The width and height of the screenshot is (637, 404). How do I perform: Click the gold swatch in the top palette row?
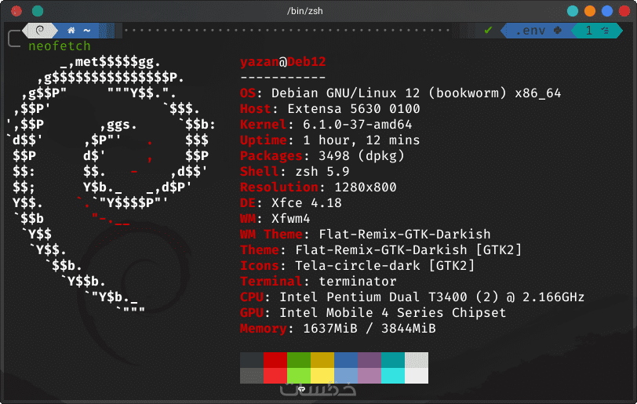point(322,360)
